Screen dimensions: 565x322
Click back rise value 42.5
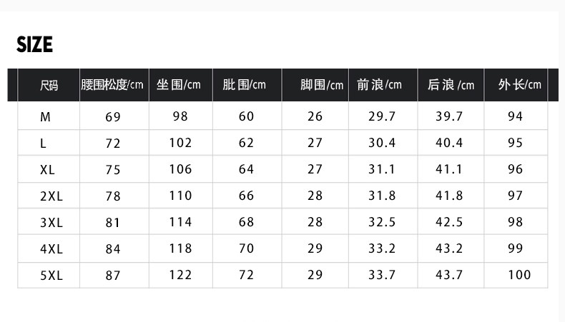click(x=449, y=222)
